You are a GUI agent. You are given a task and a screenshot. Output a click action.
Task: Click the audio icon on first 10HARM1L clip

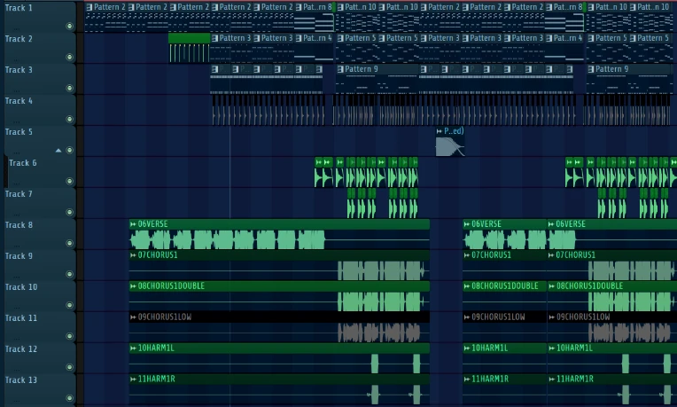coord(133,348)
